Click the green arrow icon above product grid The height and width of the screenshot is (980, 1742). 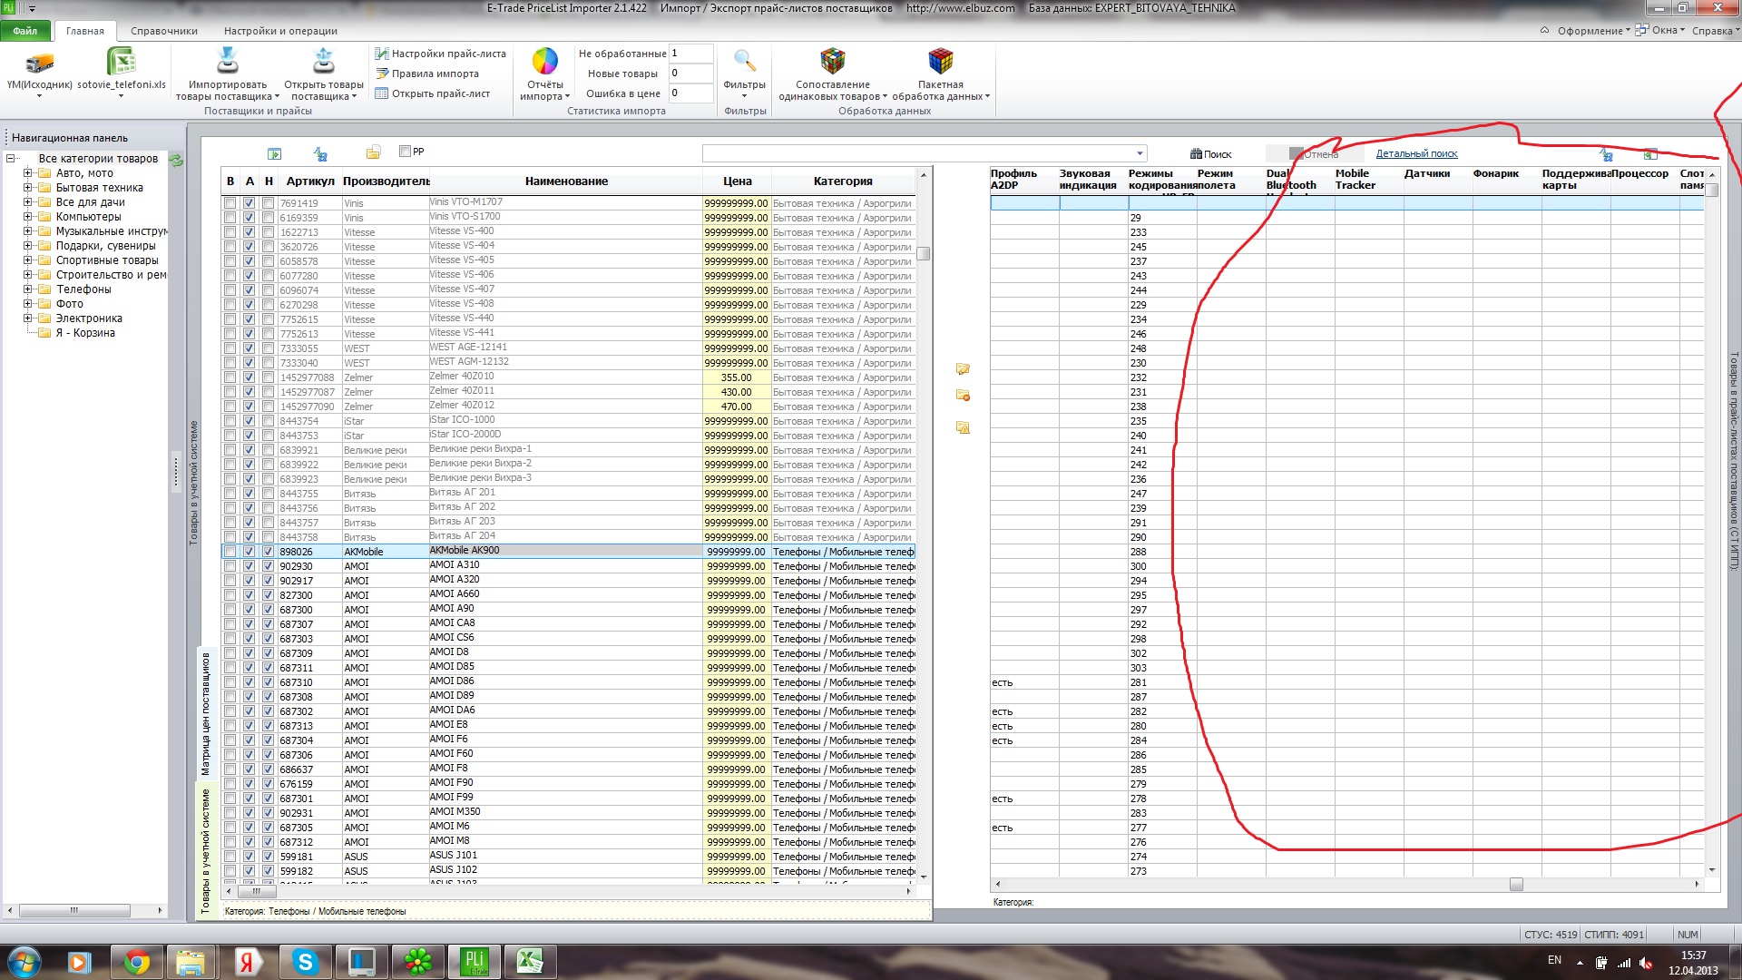pyautogui.click(x=275, y=154)
